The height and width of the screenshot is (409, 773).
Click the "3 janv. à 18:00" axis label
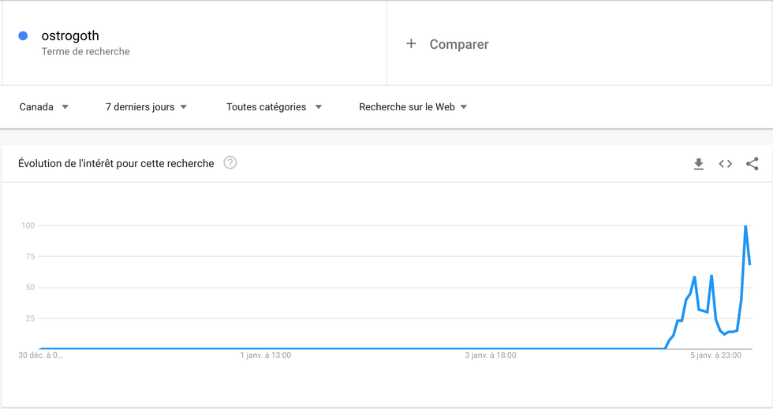(x=491, y=355)
